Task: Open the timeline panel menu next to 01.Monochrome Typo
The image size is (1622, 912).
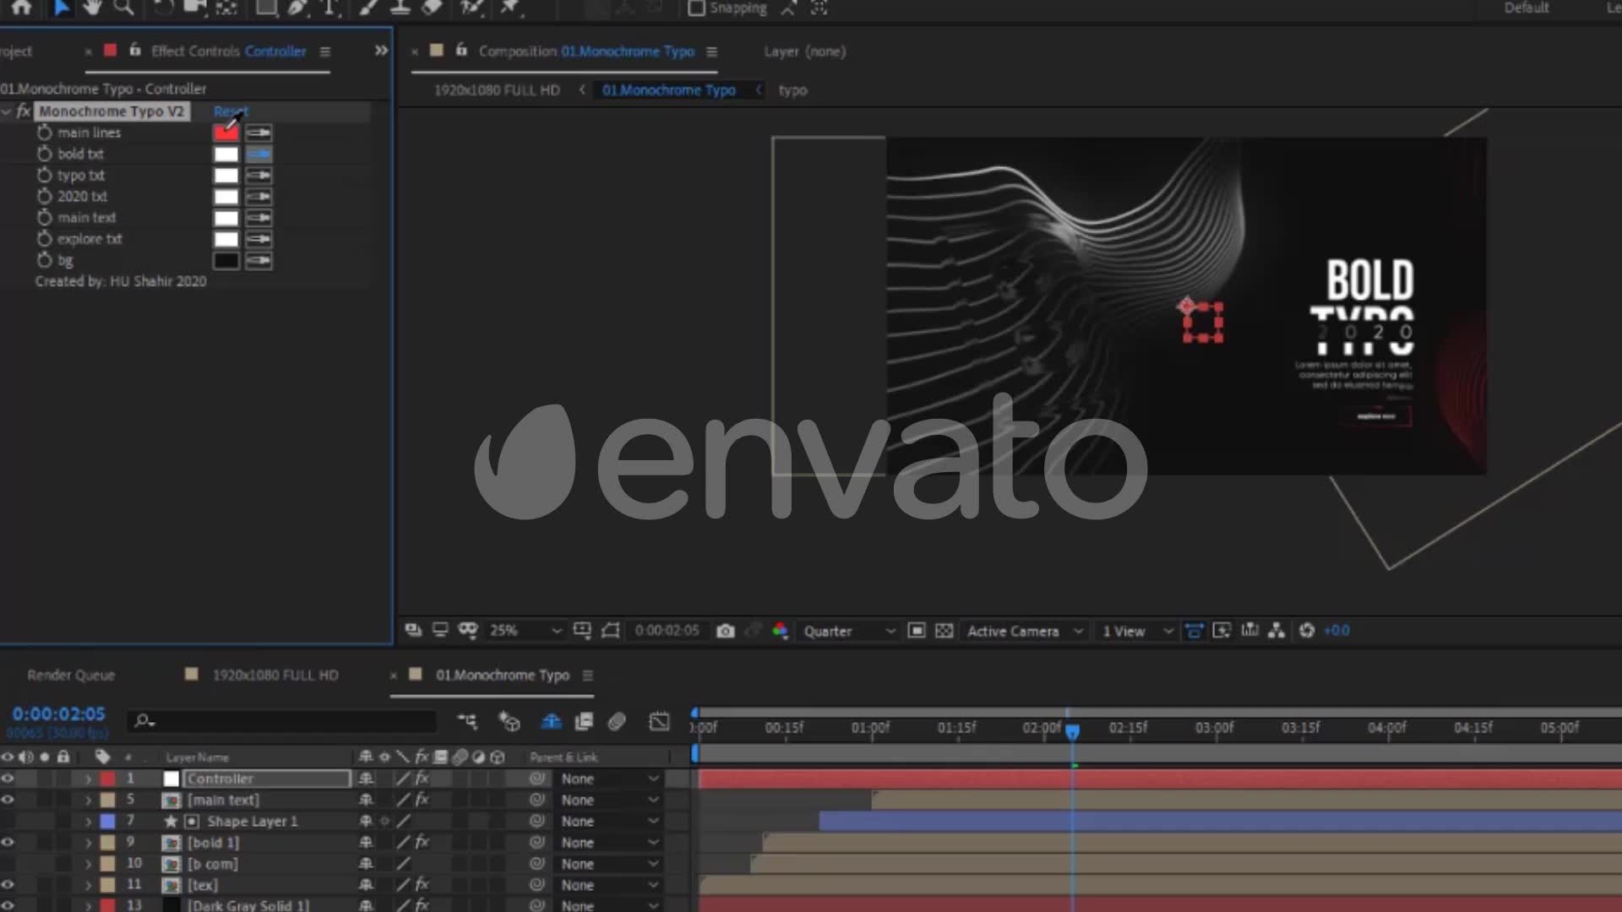Action: click(588, 676)
